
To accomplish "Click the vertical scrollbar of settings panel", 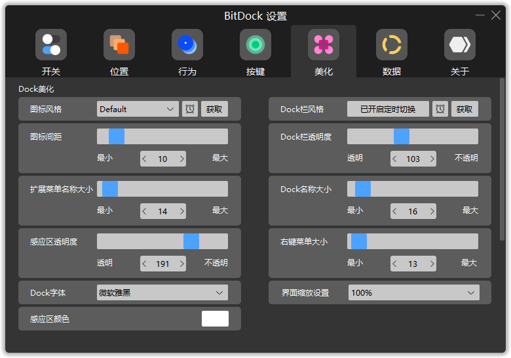I will point(502,160).
